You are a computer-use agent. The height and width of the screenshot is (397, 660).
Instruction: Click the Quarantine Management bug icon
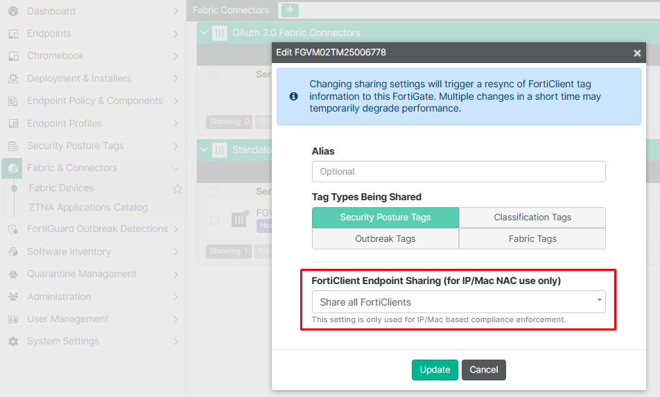[13, 274]
